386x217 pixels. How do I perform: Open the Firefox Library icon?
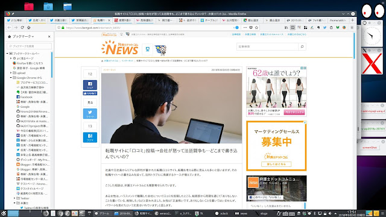click(286, 28)
